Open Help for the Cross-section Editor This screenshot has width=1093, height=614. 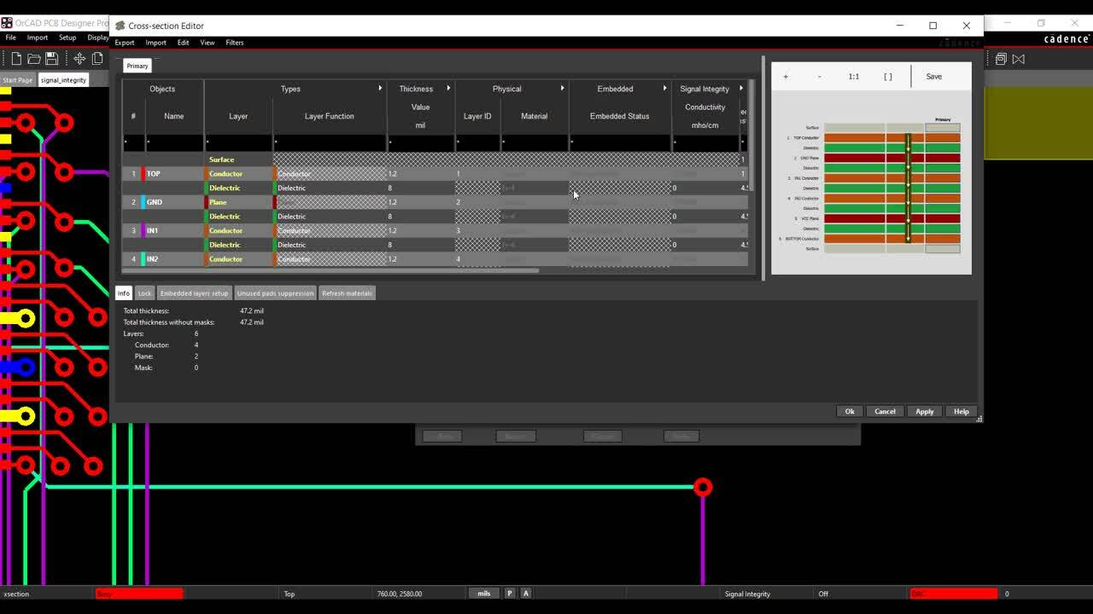(x=961, y=412)
